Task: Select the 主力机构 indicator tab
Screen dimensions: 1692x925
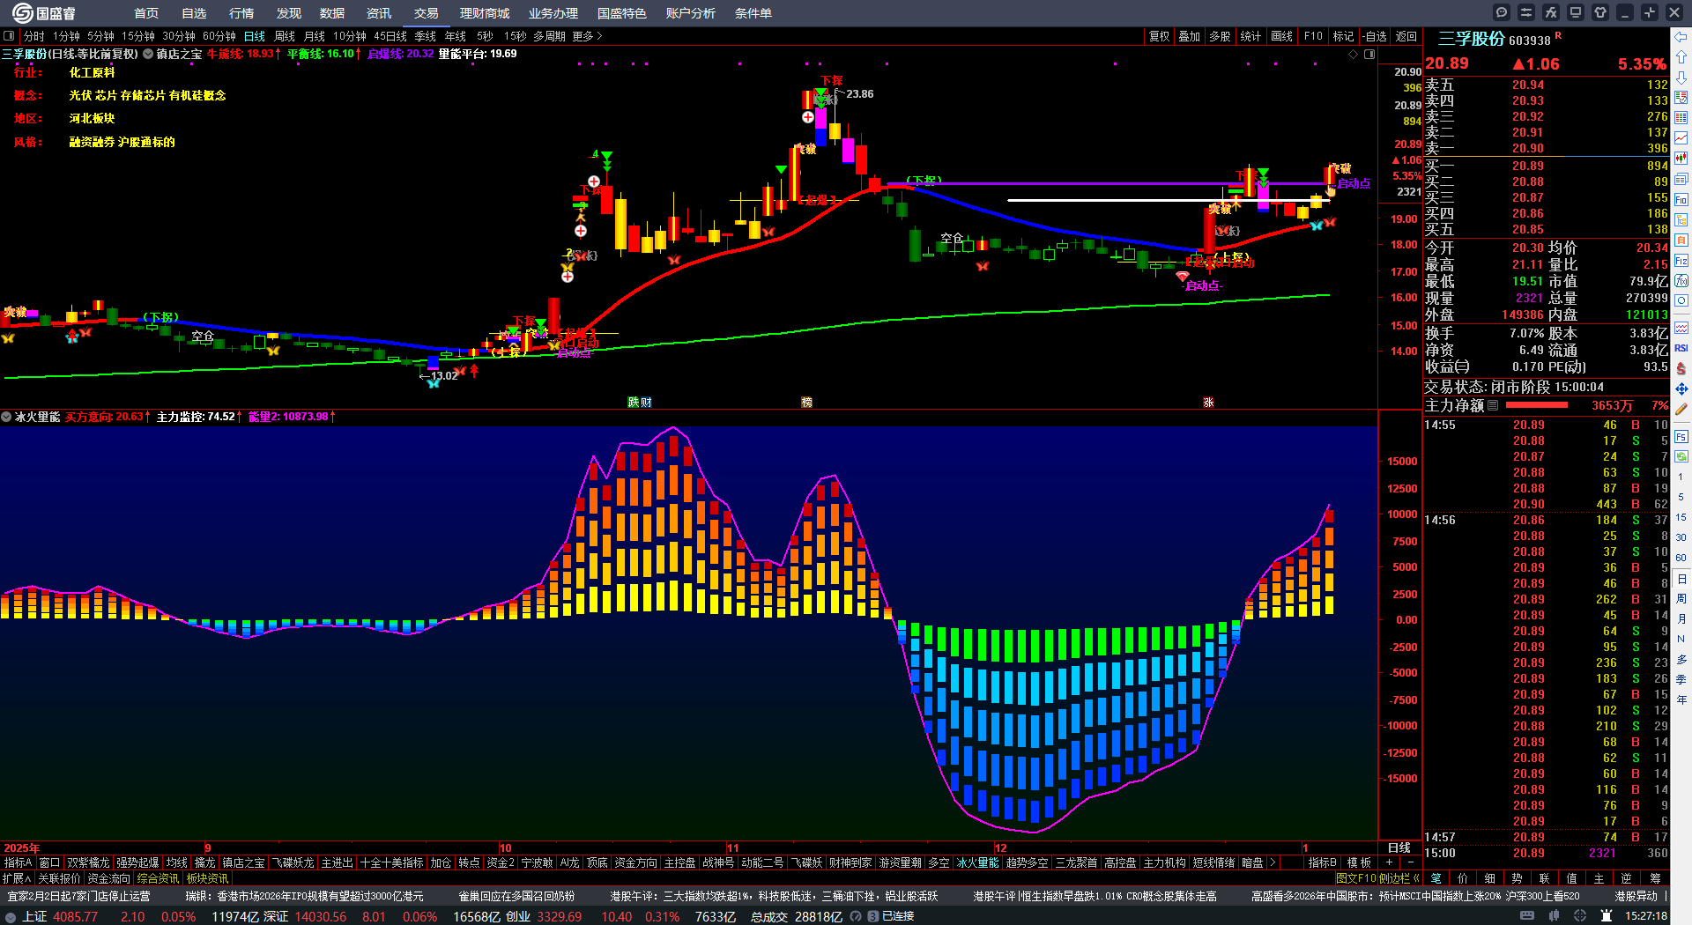Action: pos(1165,862)
